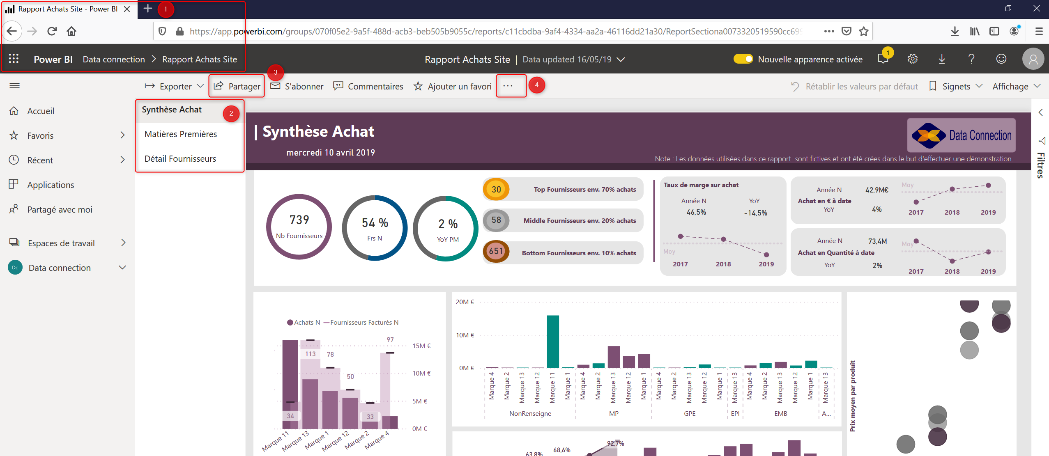Image resolution: width=1049 pixels, height=456 pixels.
Task: Open the Firefox library icon
Action: point(975,31)
